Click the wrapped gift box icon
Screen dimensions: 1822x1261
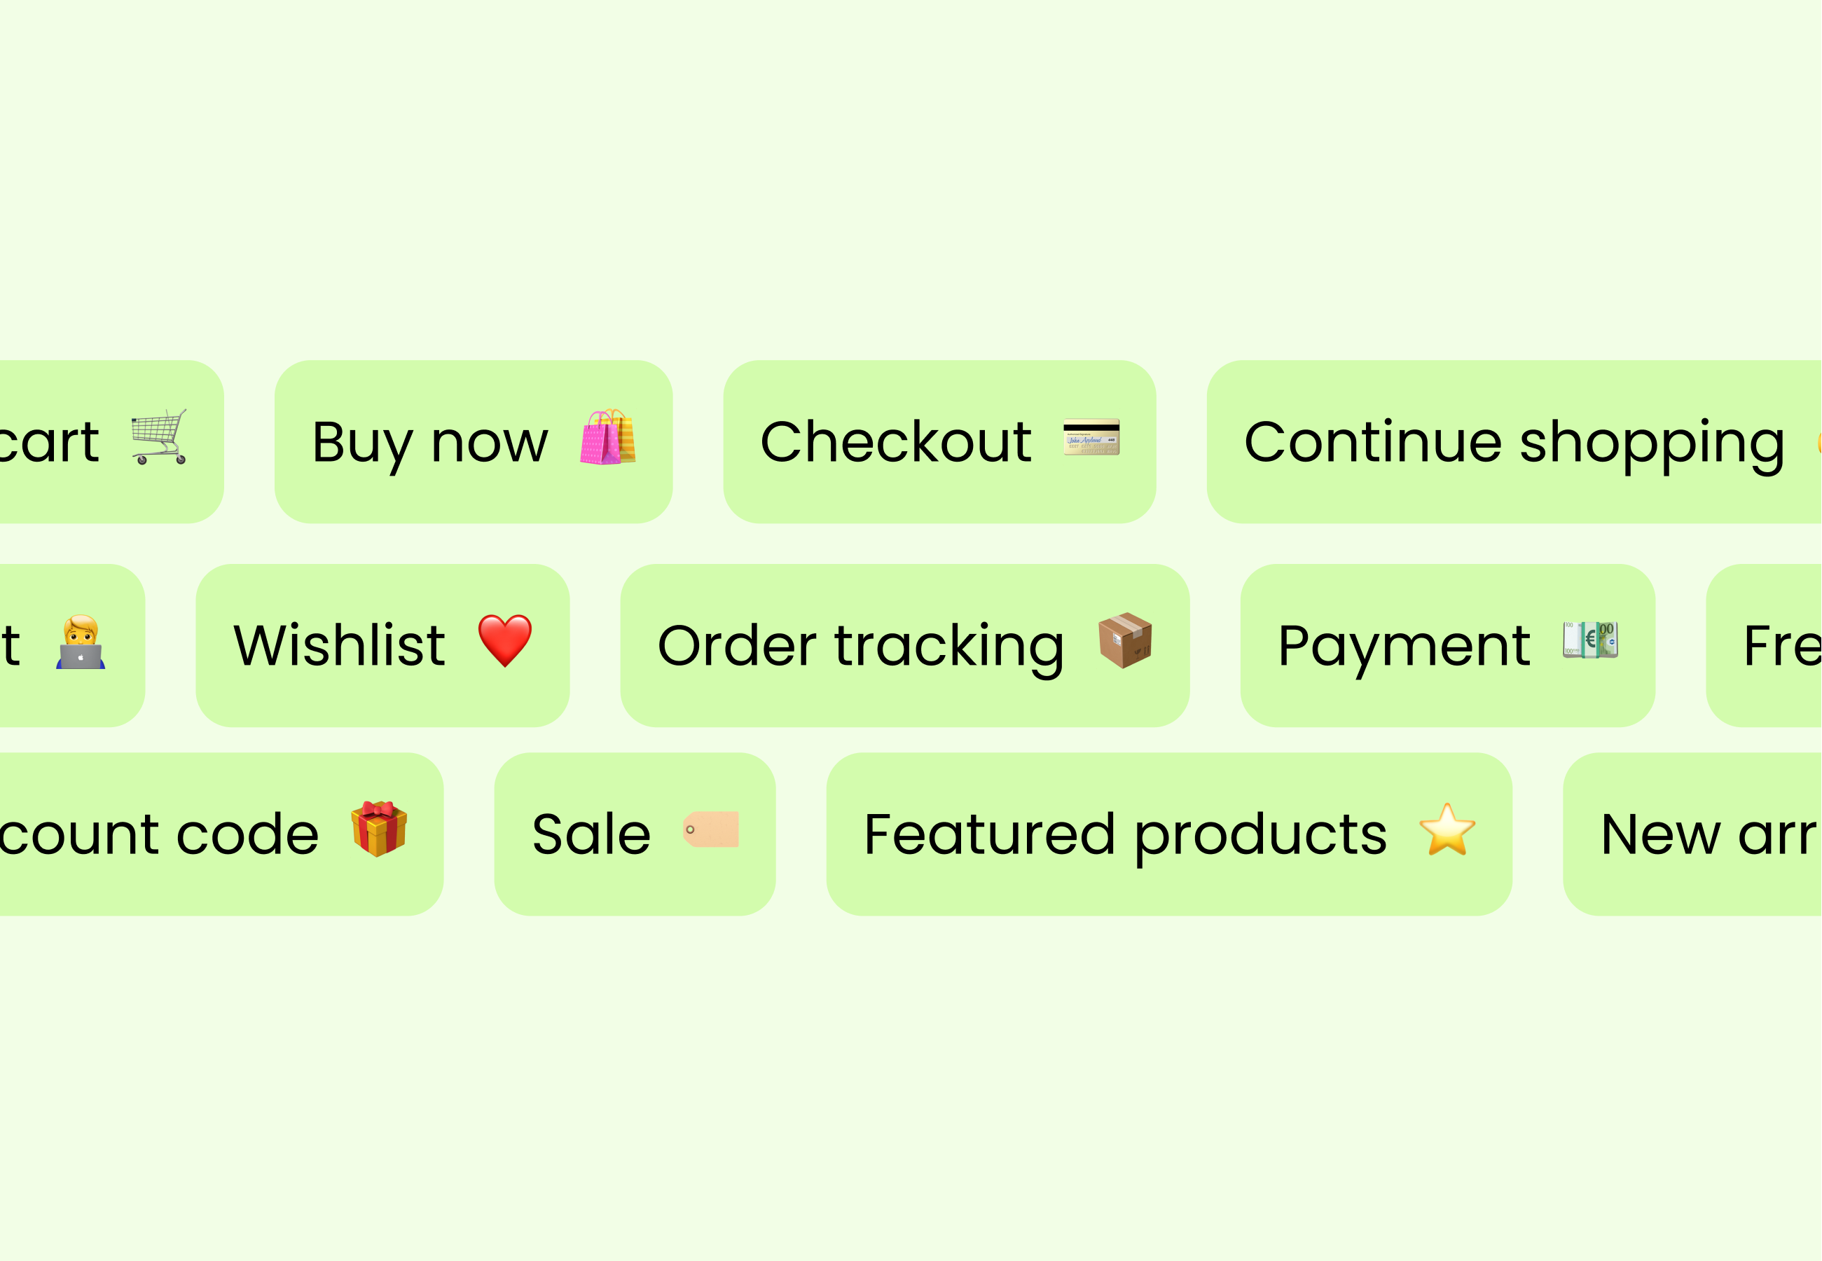click(379, 829)
